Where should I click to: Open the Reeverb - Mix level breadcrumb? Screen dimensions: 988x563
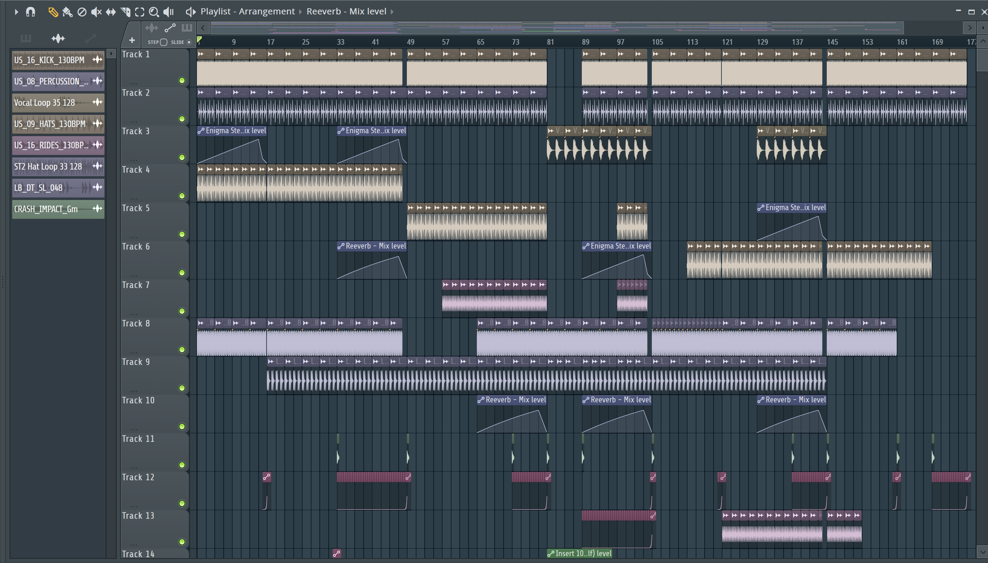346,11
